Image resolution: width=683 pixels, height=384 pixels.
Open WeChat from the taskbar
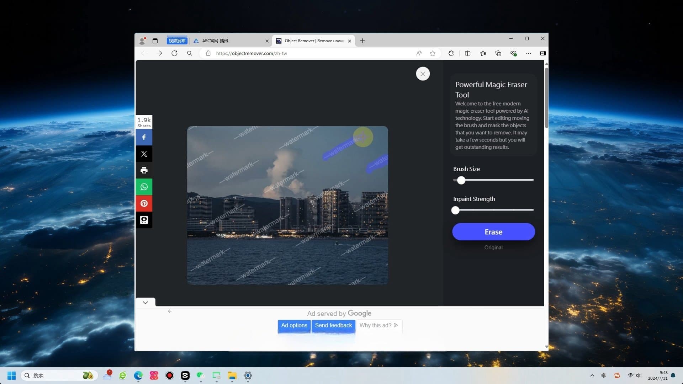click(201, 375)
